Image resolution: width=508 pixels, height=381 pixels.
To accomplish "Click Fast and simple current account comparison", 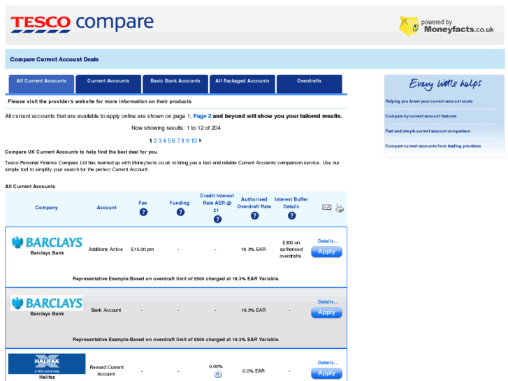I will 428,131.
